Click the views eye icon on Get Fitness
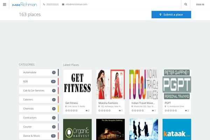Screen dimensions: 210x140 (x=86, y=111)
